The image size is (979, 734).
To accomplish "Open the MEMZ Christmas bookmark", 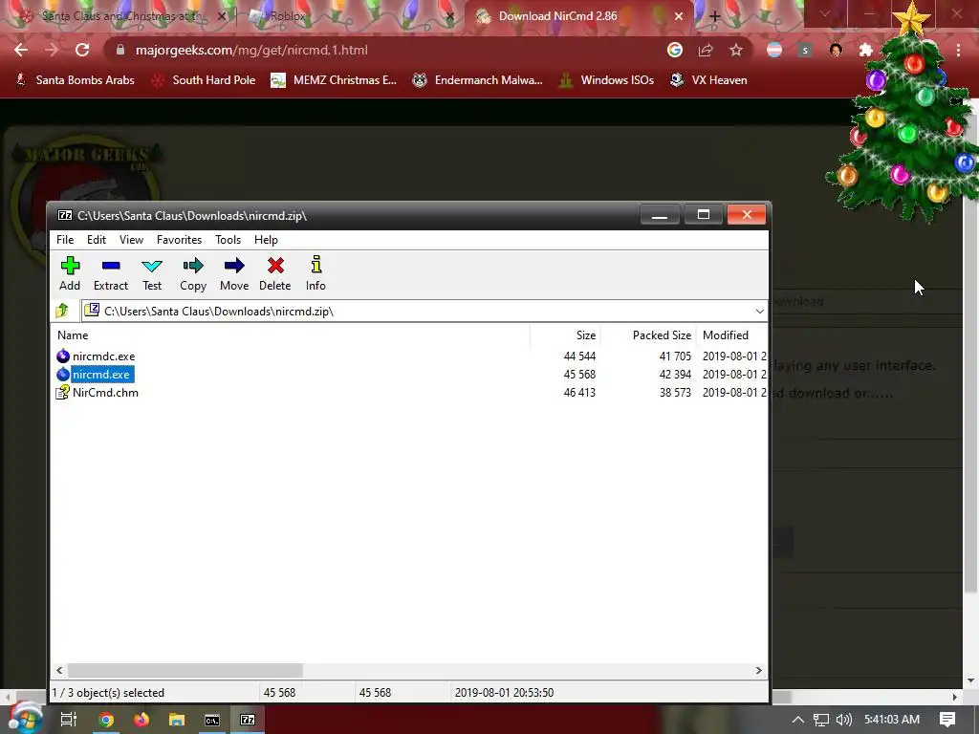I will (x=334, y=80).
